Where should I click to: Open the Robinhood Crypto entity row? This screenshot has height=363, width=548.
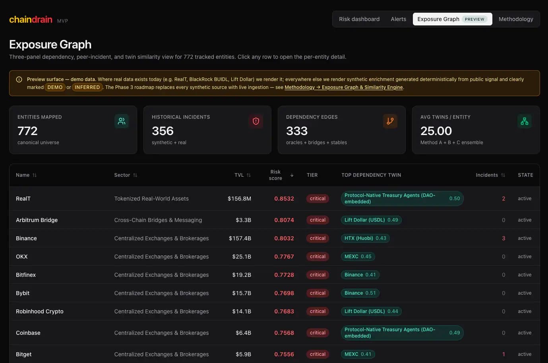(275, 311)
